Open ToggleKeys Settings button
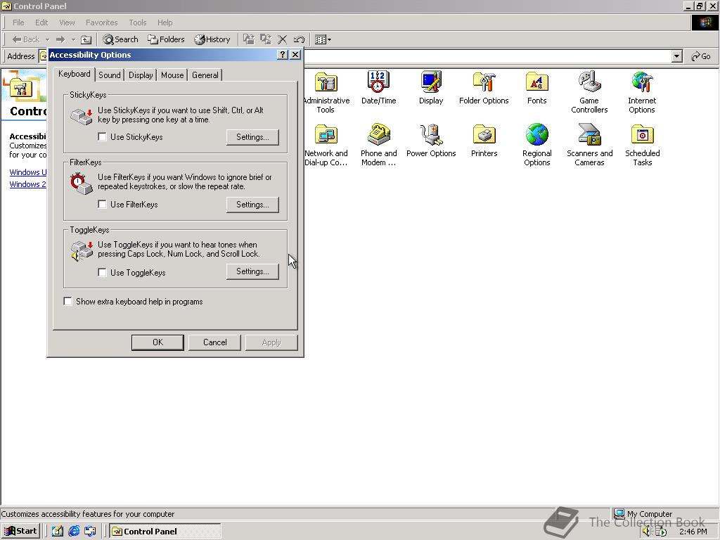 (252, 271)
